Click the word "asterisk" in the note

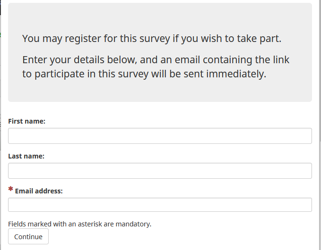tap(83, 224)
